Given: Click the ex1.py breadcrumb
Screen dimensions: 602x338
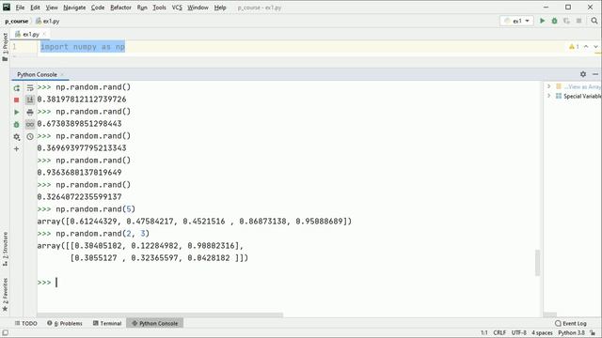Looking at the screenshot, I should tap(48, 21).
